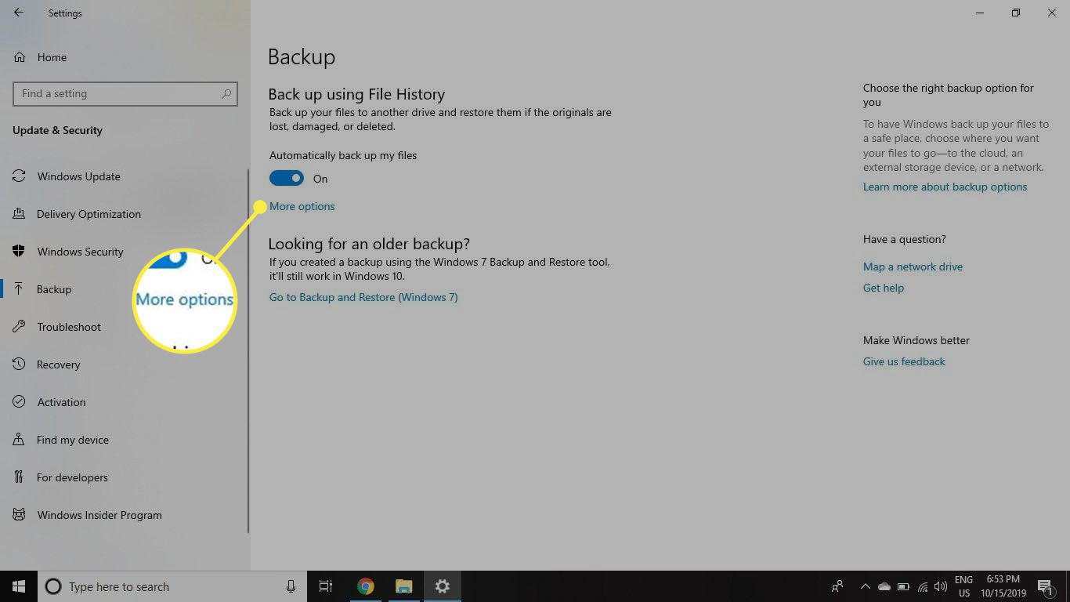The width and height of the screenshot is (1070, 602).
Task: Click the Home house icon
Action: pyautogui.click(x=20, y=57)
